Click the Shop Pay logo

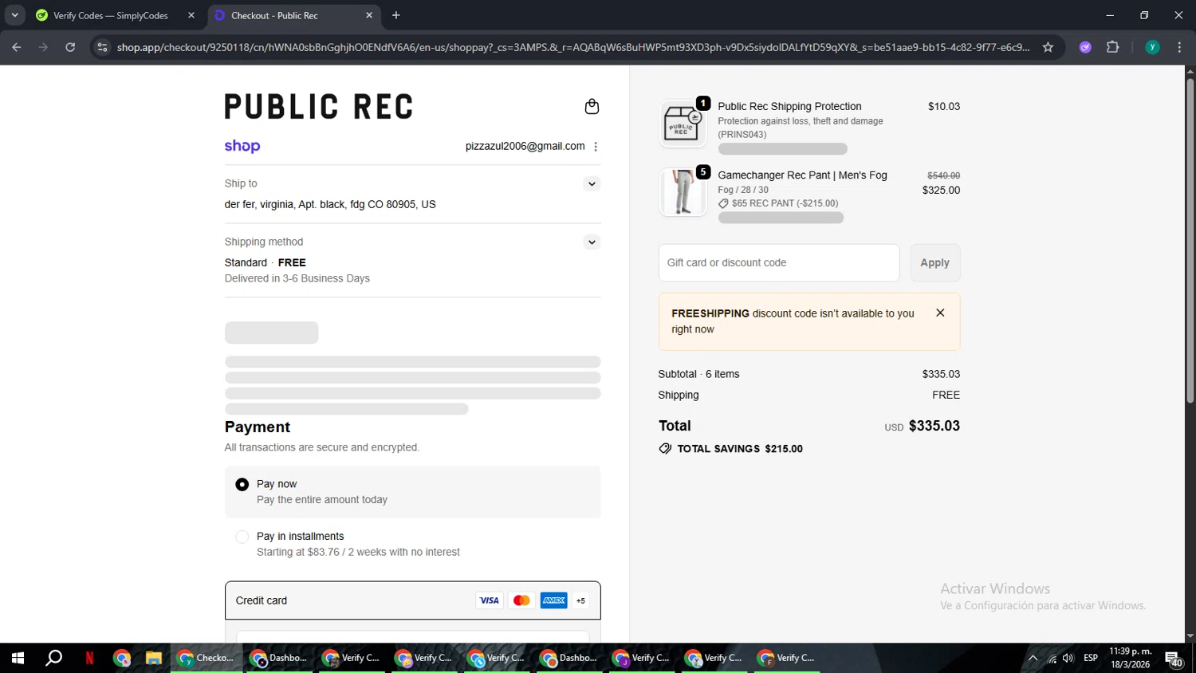(x=242, y=146)
